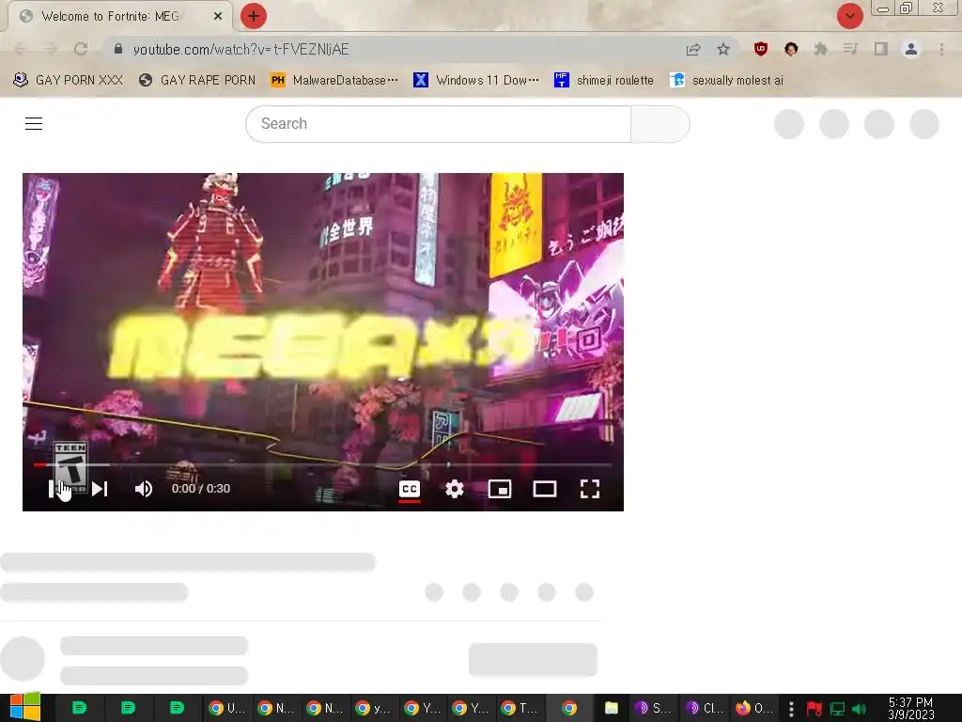Mute the video player volume
This screenshot has width=962, height=722.
(144, 489)
